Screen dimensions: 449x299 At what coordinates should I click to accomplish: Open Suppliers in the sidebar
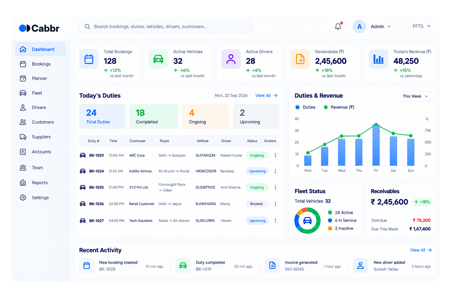(x=40, y=137)
